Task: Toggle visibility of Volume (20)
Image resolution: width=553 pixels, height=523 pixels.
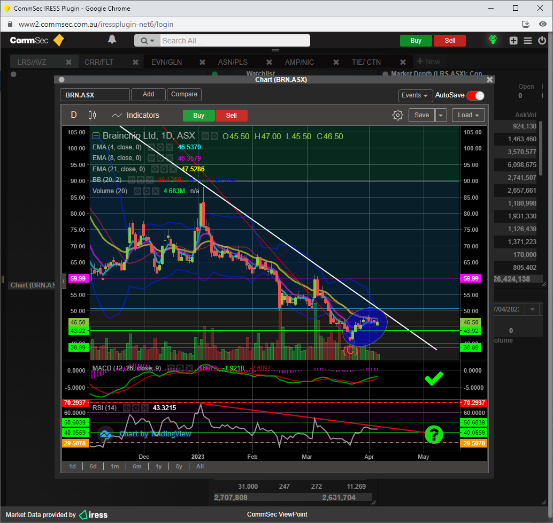Action: 137,191
